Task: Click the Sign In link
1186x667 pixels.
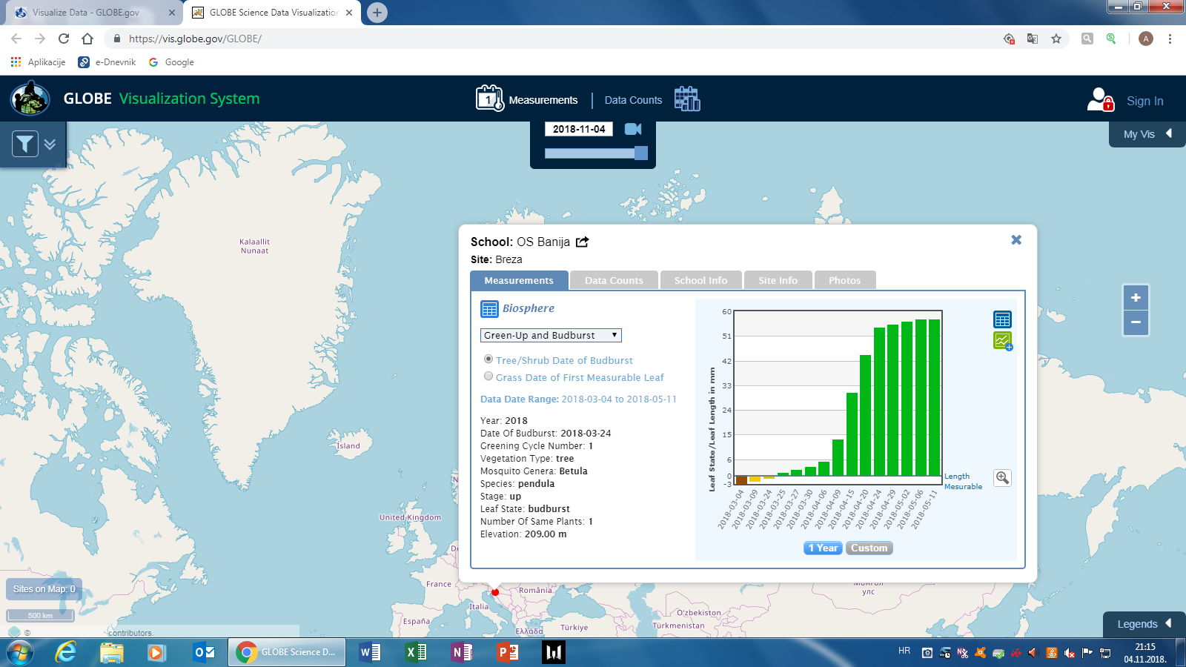Action: pos(1144,101)
